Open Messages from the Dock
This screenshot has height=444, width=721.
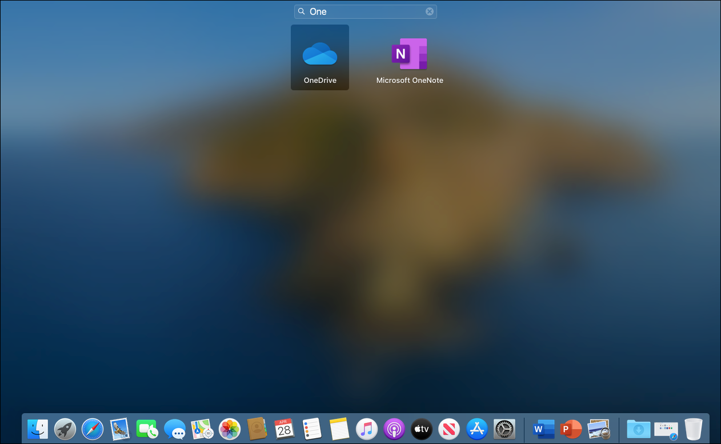[x=175, y=428]
